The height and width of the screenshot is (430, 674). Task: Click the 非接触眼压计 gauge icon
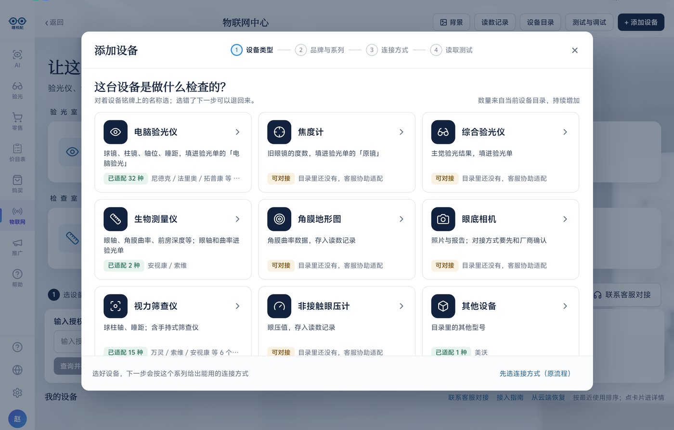tap(279, 306)
